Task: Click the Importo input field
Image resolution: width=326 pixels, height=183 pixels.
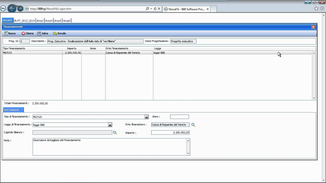Action: (170, 132)
